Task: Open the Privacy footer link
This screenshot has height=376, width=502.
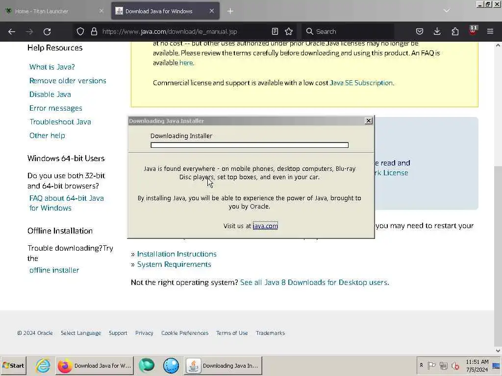Action: (x=144, y=333)
